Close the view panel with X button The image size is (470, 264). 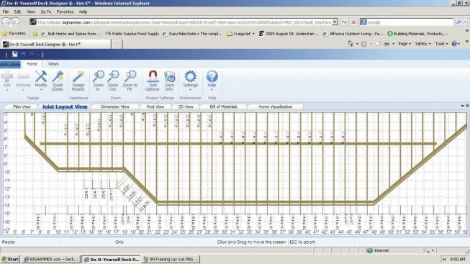click(x=467, y=106)
